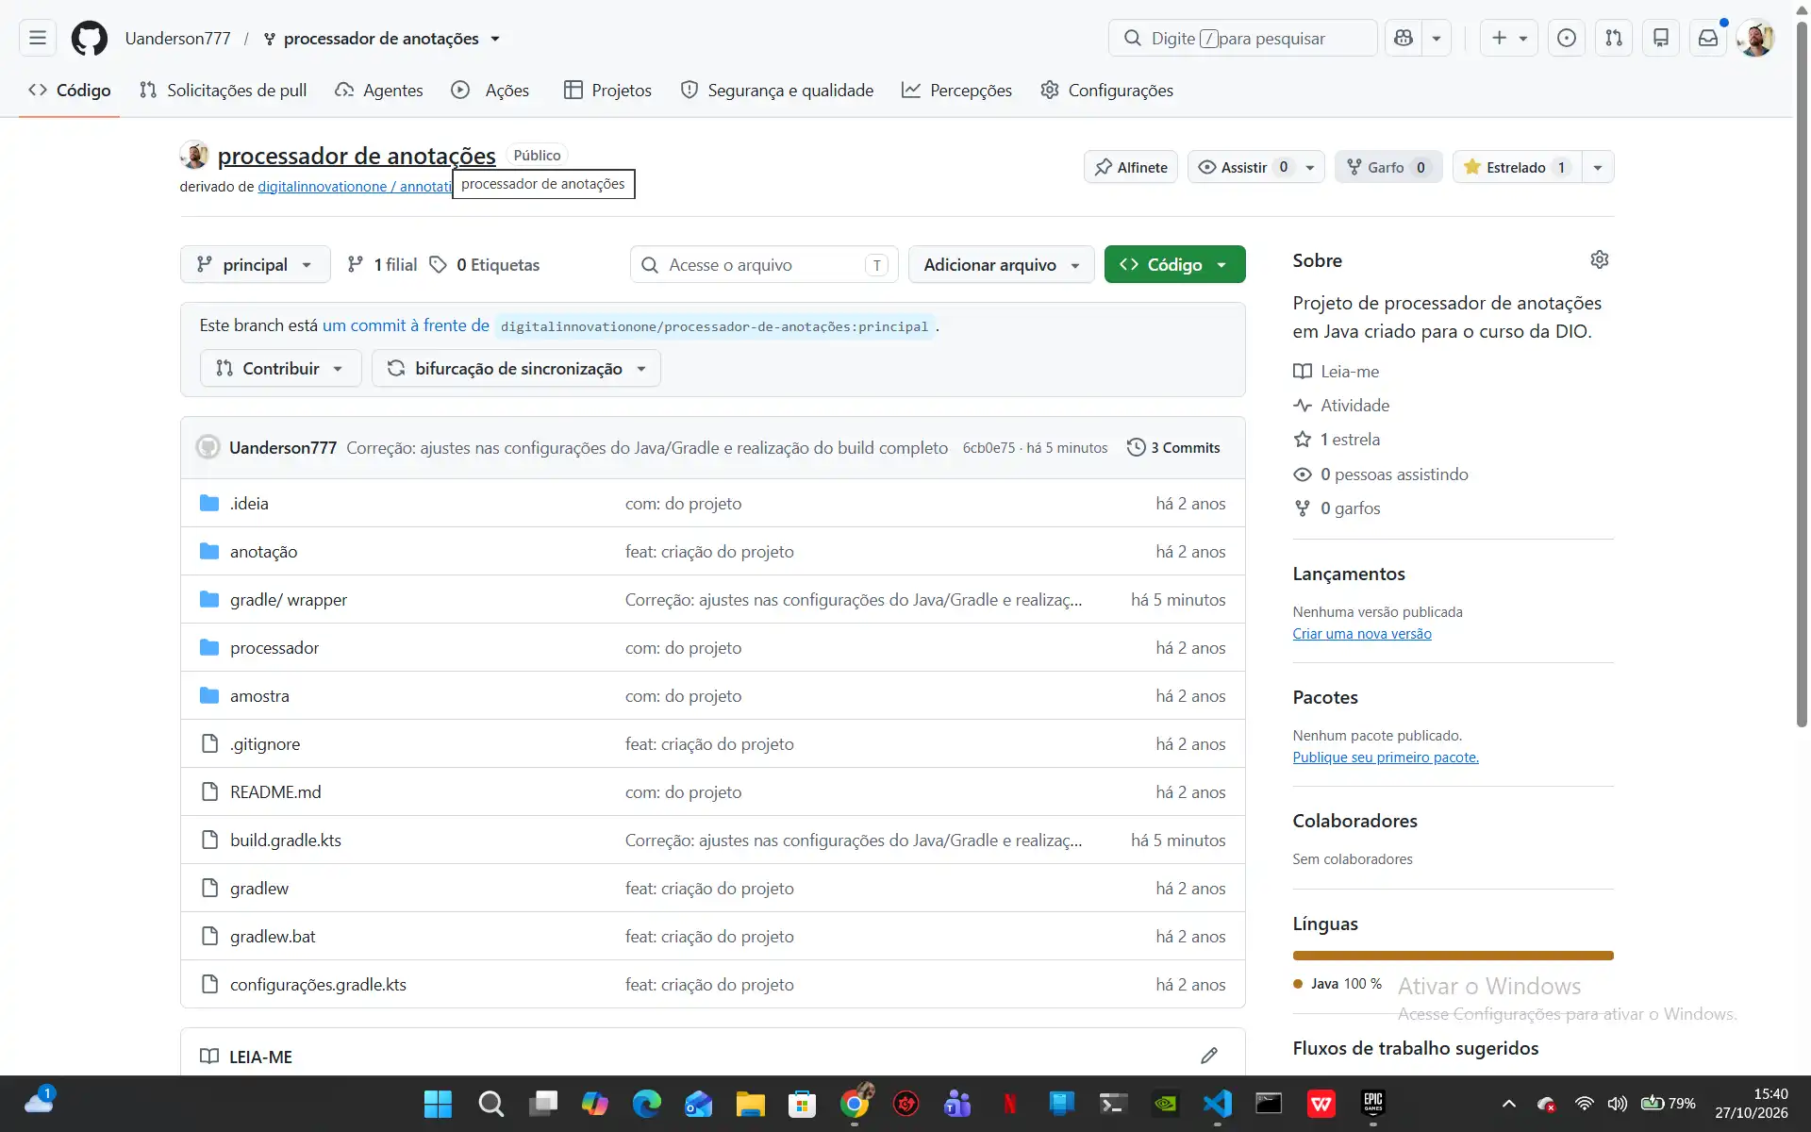Expand Adicionar arquivo dropdown
This screenshot has height=1132, width=1811.
[1001, 264]
